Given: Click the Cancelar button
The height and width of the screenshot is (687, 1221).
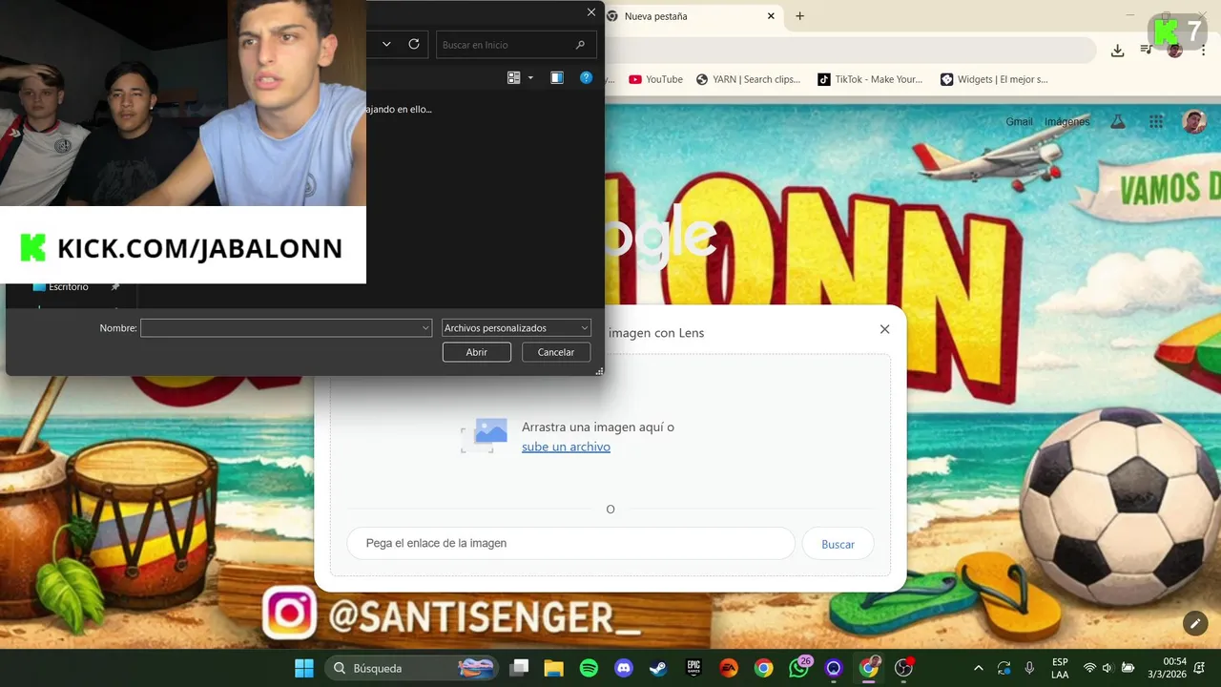Looking at the screenshot, I should click(556, 352).
